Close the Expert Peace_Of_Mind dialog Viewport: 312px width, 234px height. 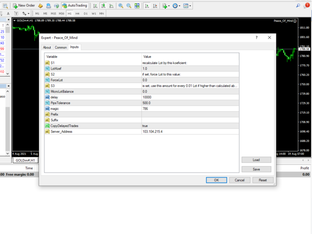click(270, 38)
